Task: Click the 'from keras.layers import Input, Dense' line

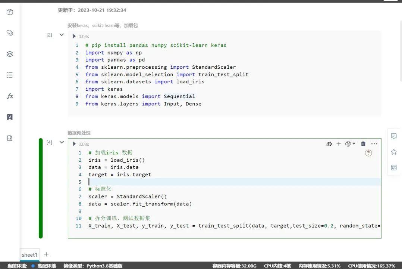Action: point(143,104)
